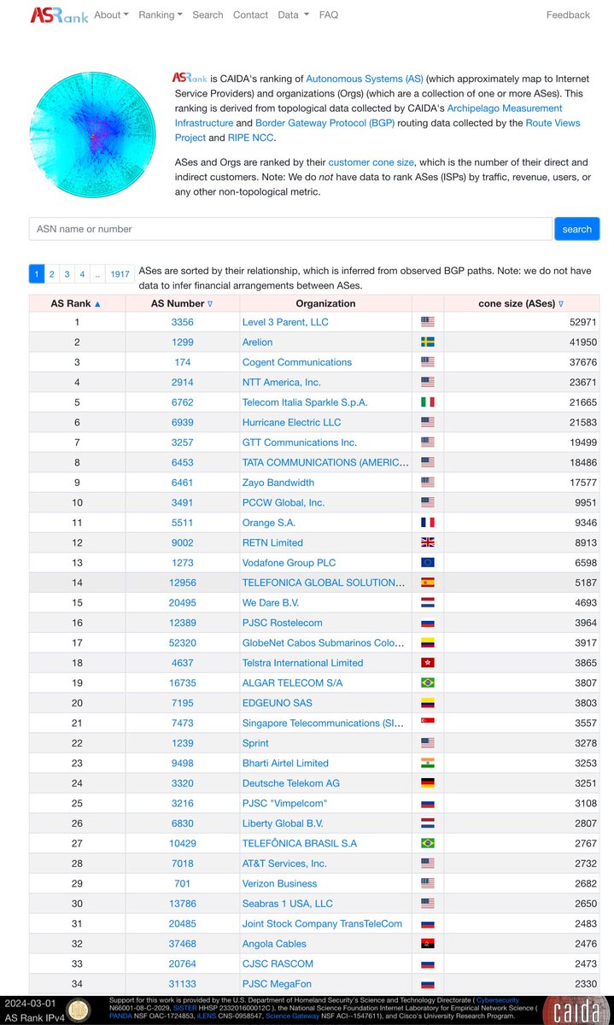Click the AS Rank logo in navbar
614x1025 pixels.
(x=59, y=15)
